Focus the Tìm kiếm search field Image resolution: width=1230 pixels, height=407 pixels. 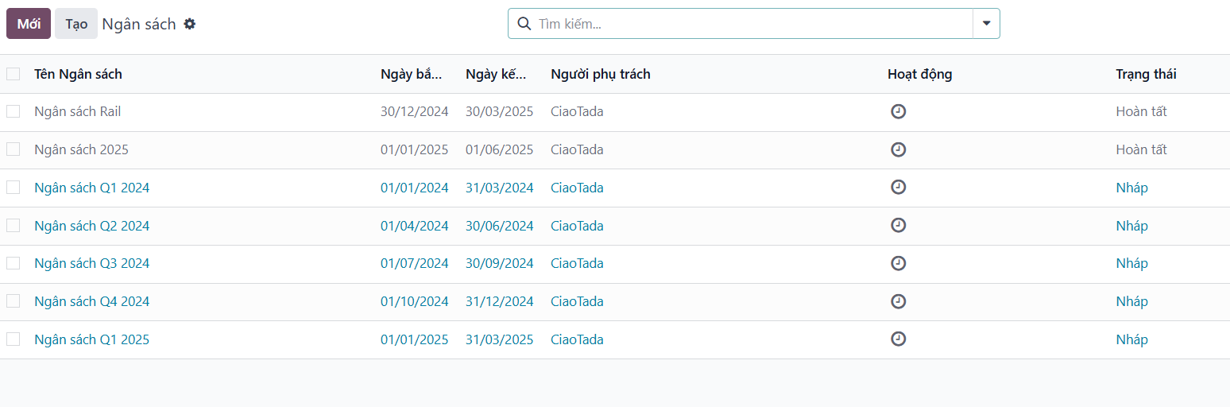click(x=753, y=24)
